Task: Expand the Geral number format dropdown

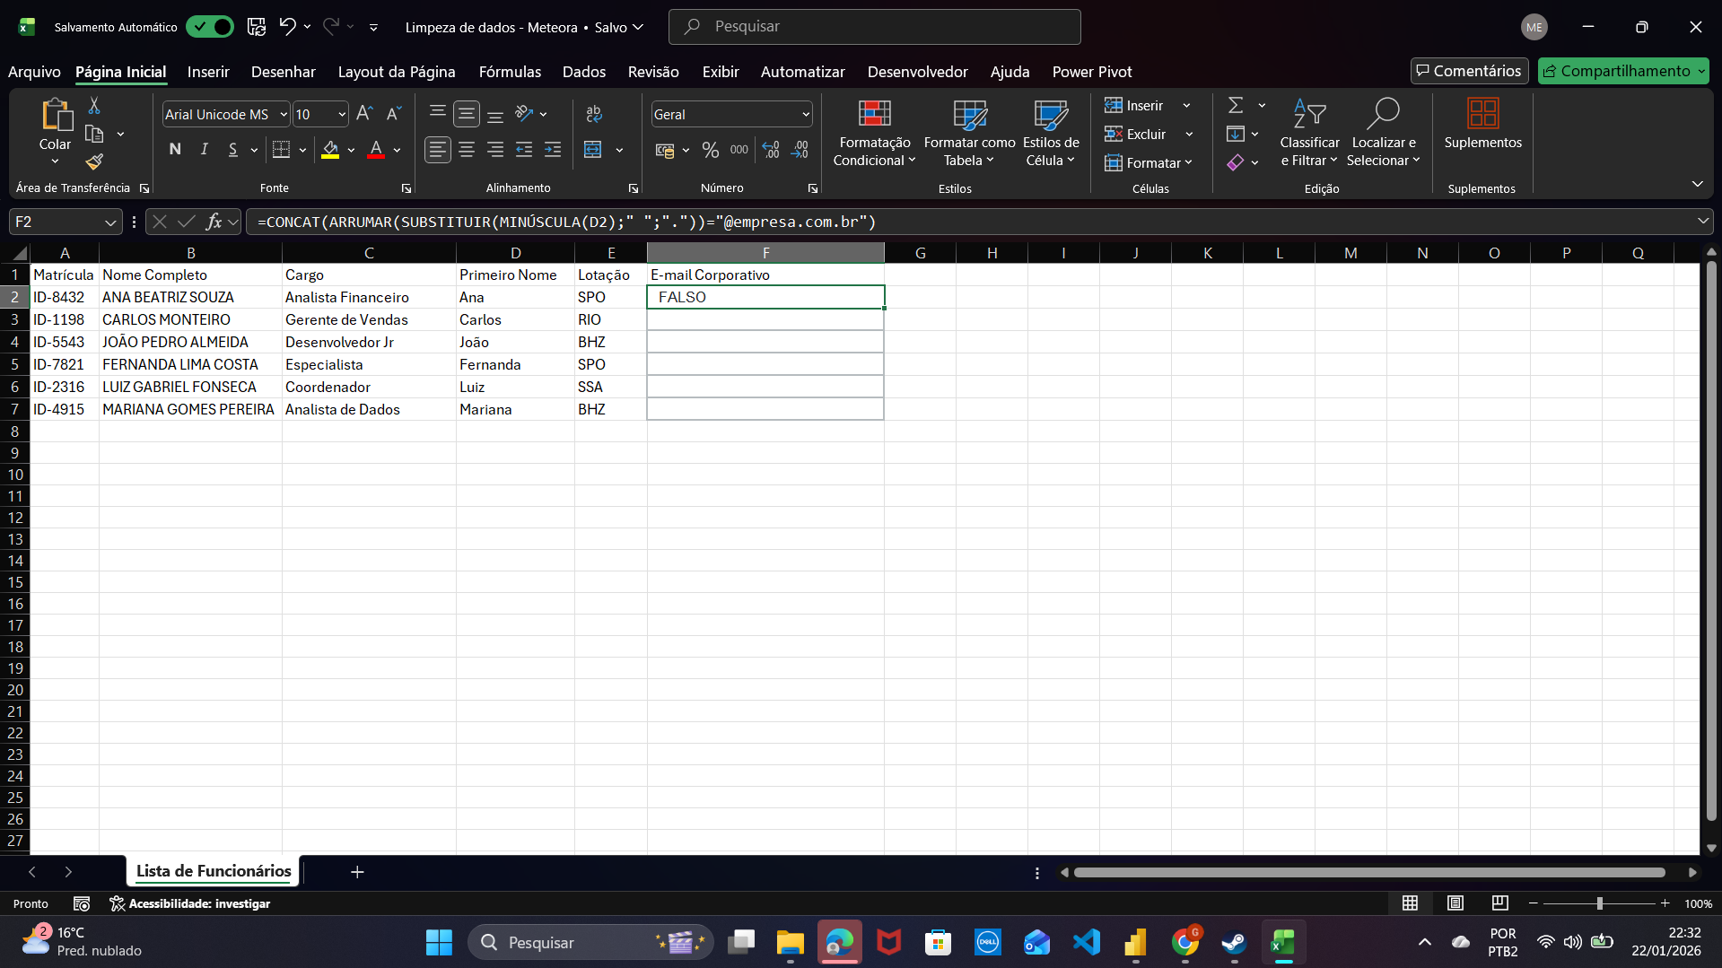Action: point(805,115)
